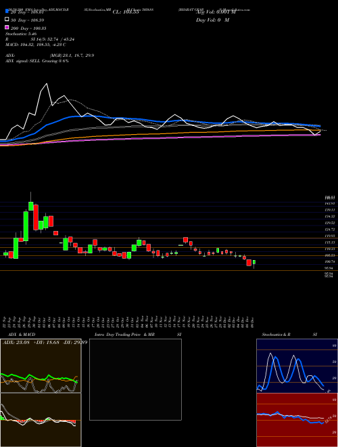Click the ADX (MGR) values line
The width and height of the screenshot is (338, 447).
50,56
